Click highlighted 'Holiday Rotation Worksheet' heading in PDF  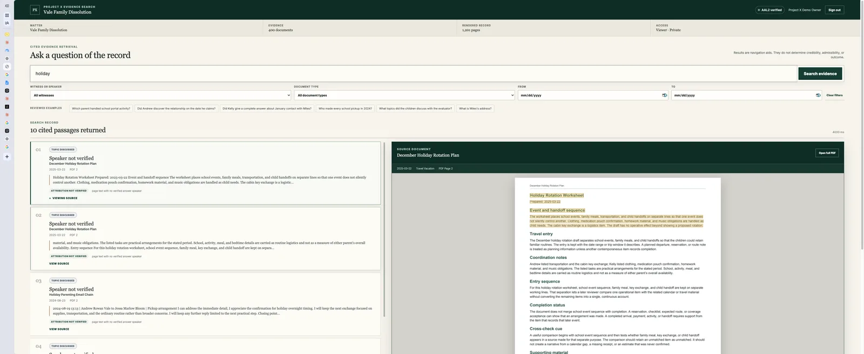(x=557, y=195)
